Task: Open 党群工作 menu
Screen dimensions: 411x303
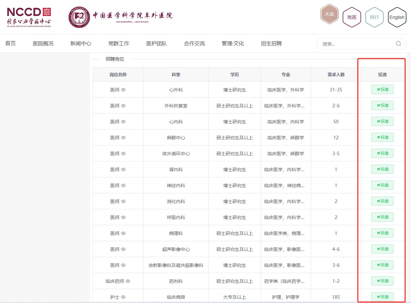Action: tap(119, 44)
